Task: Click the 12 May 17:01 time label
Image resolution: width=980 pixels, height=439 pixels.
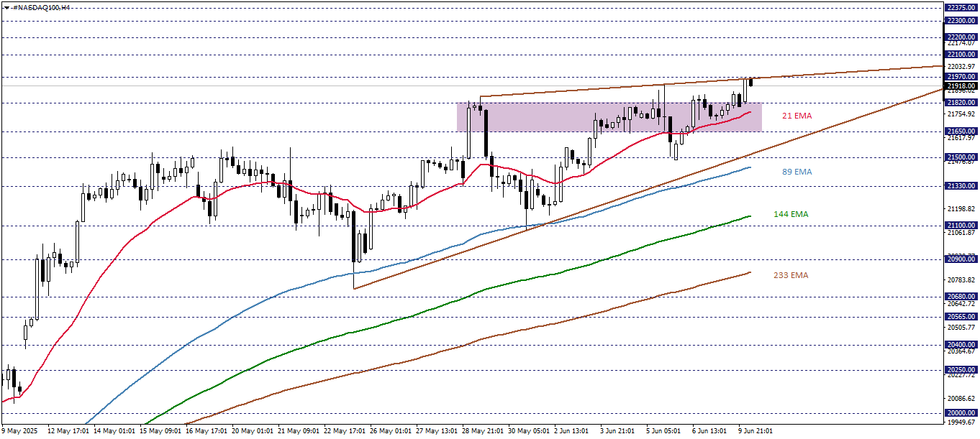Action: click(x=68, y=432)
